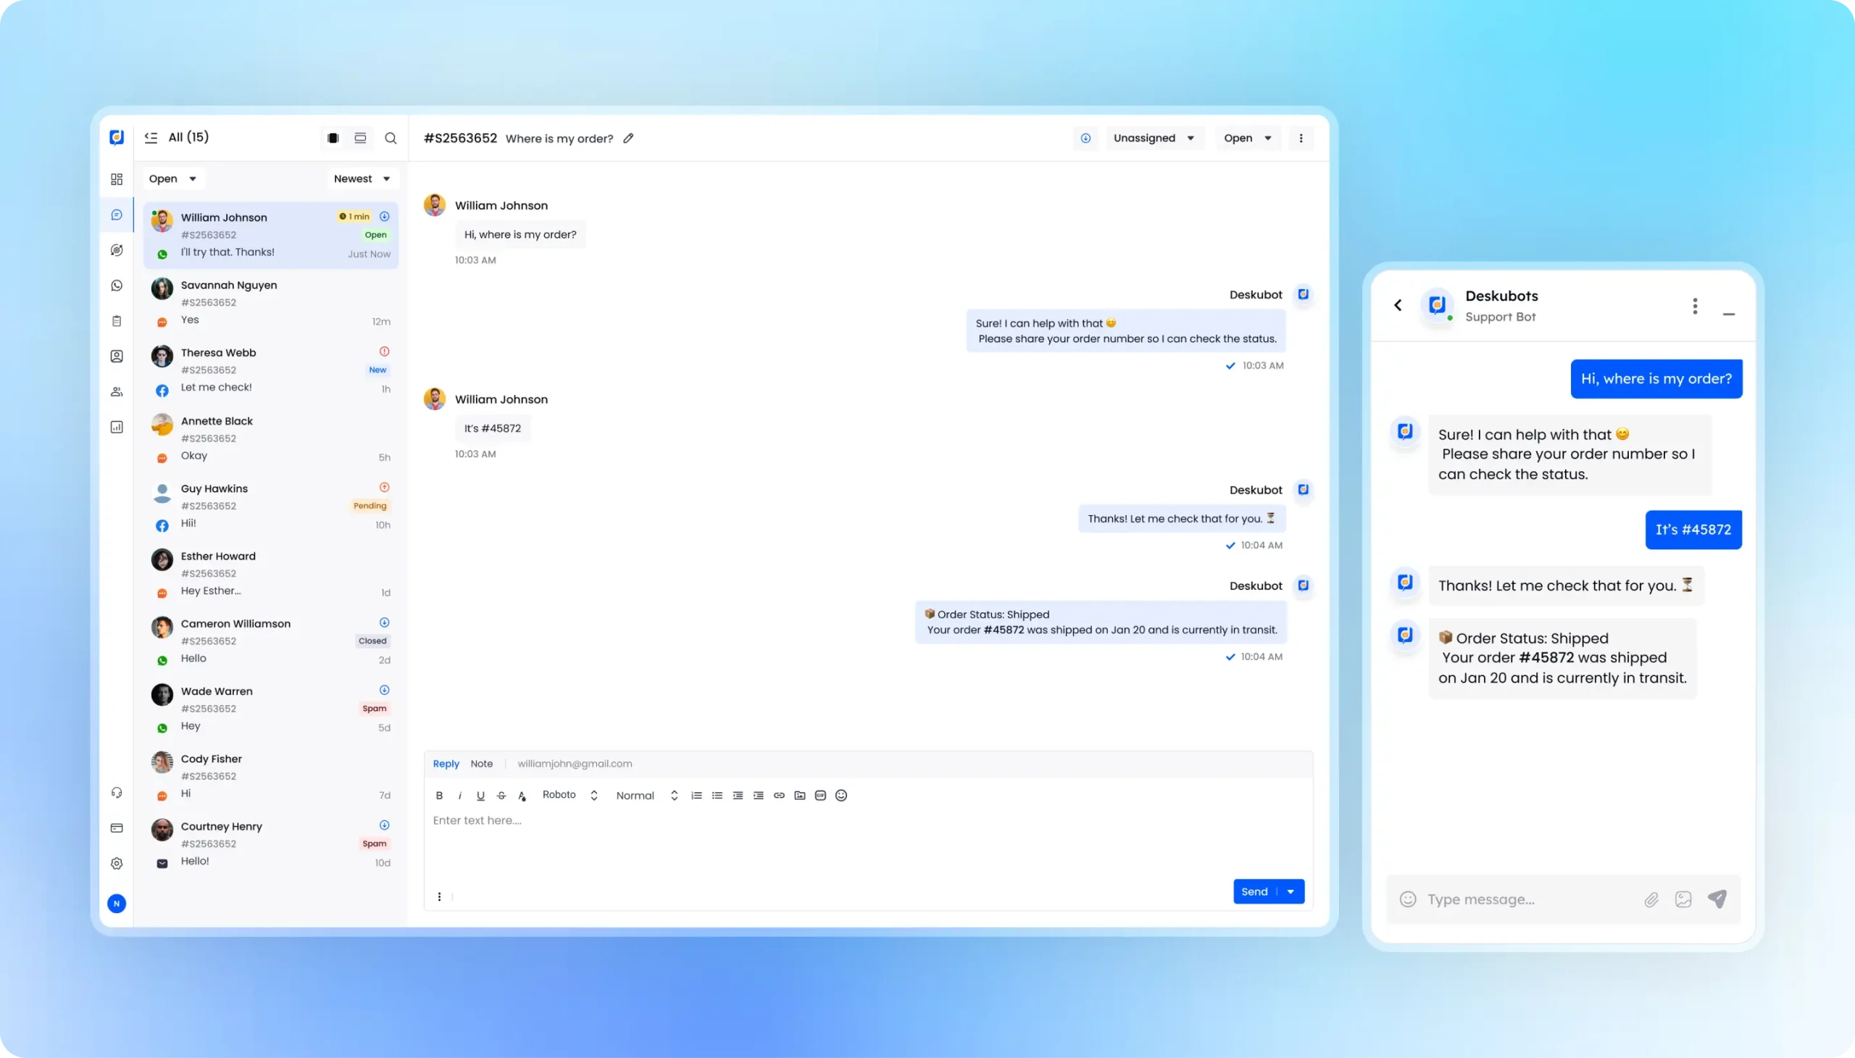Image resolution: width=1855 pixels, height=1058 pixels.
Task: Toggle bold formatting in the reply editor
Action: pyautogui.click(x=438, y=795)
